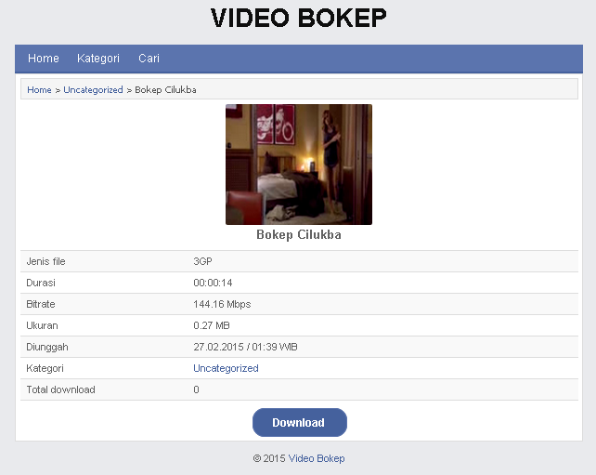This screenshot has height=475, width=596.
Task: Click the Total download row label
Action: point(60,389)
